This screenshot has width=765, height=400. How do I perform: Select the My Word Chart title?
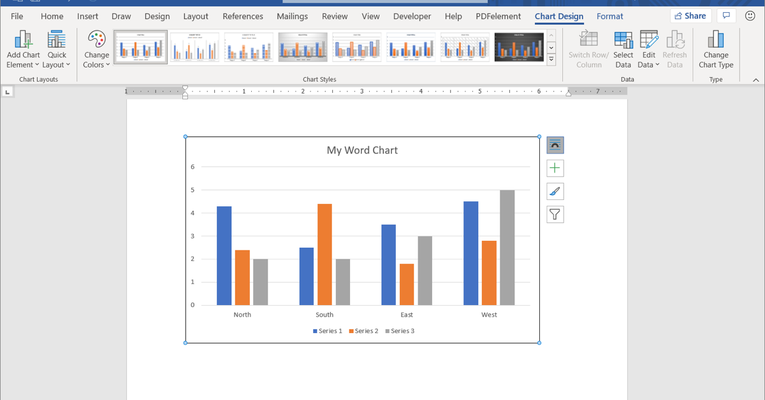[362, 150]
